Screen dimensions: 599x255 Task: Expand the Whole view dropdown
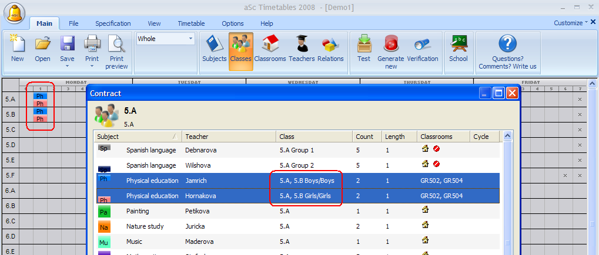pyautogui.click(x=190, y=39)
